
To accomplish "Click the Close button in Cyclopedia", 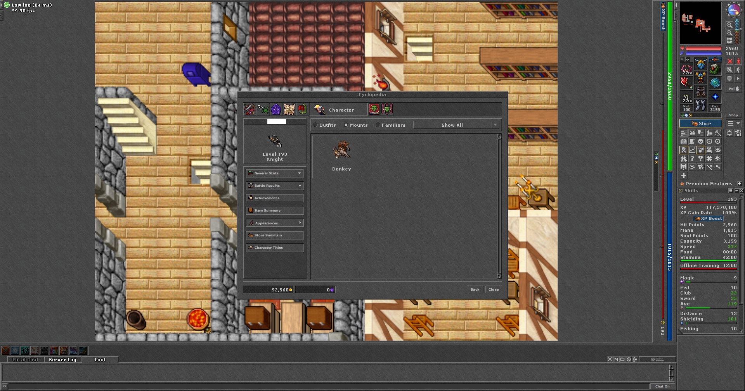I will pos(494,289).
